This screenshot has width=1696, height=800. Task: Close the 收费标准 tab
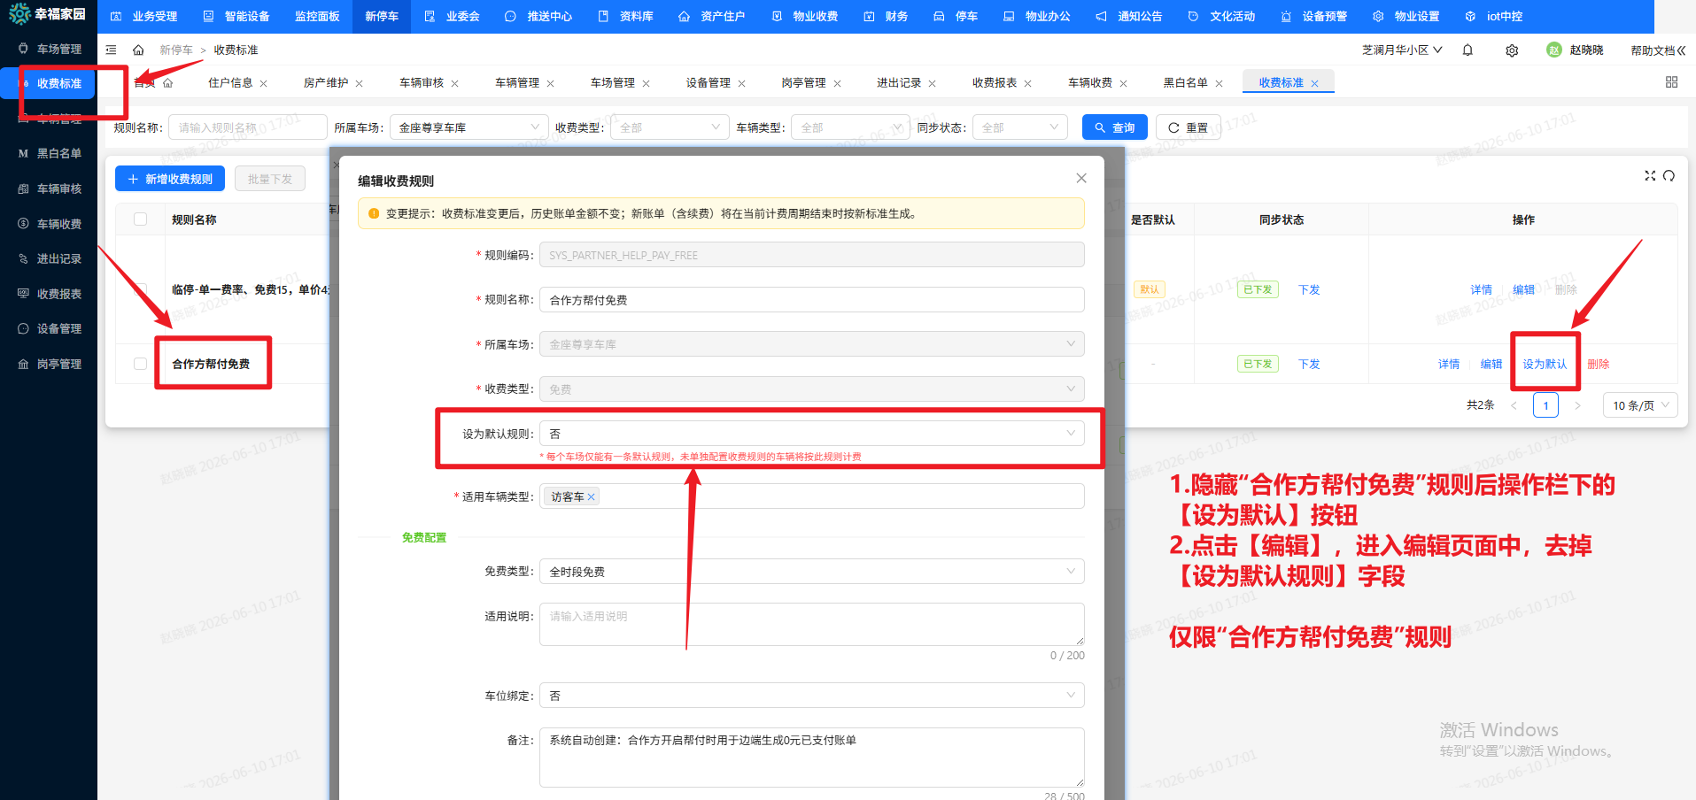1315,83
